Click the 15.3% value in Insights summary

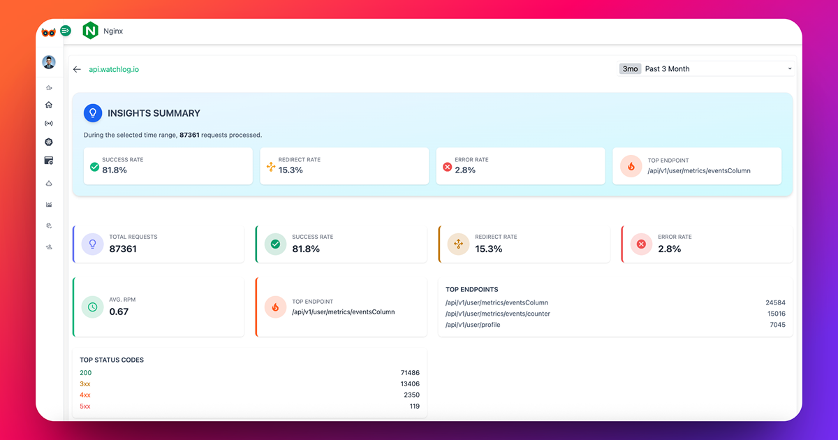(291, 170)
